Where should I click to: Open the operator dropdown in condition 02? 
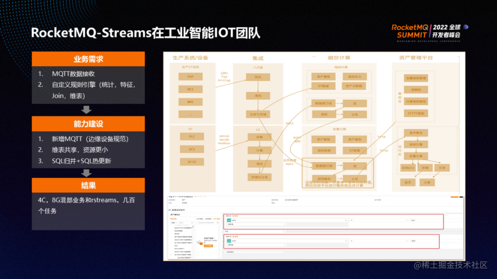[x=379, y=241]
